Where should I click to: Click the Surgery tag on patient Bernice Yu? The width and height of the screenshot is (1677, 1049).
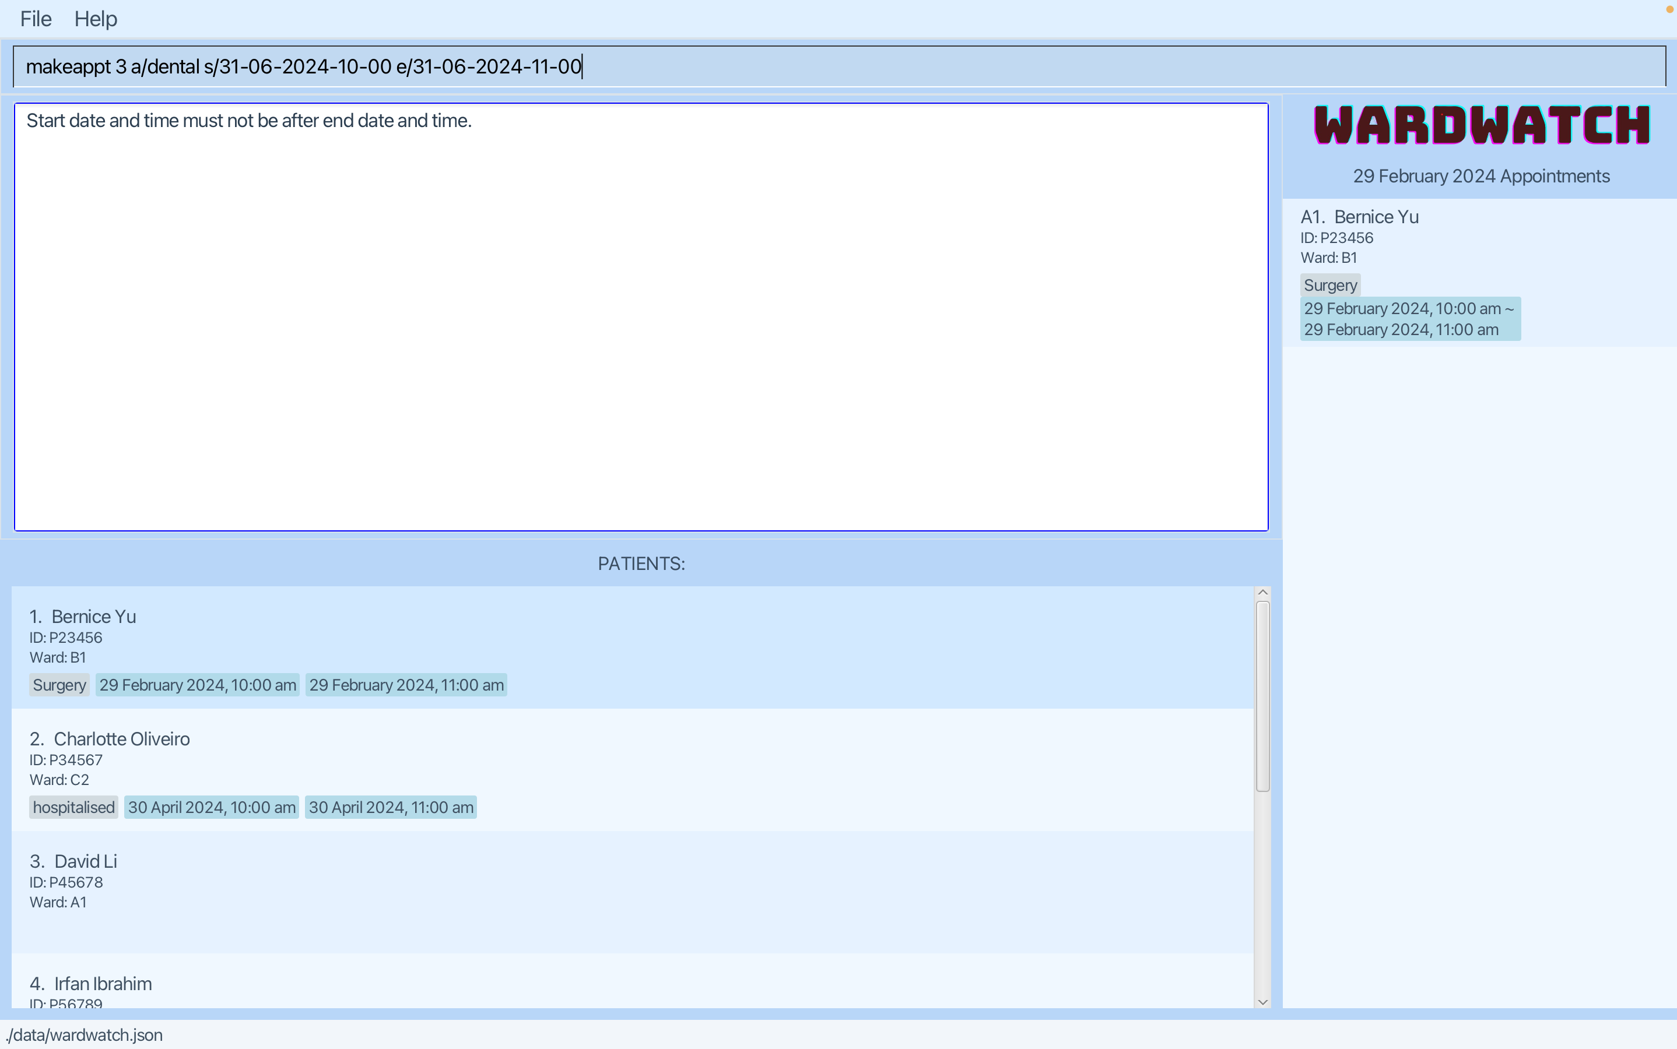pyautogui.click(x=59, y=685)
